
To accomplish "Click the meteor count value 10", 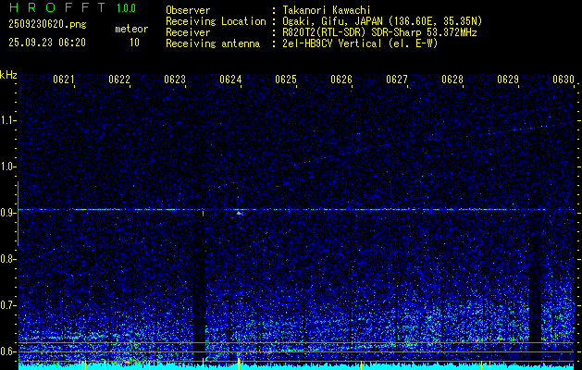I will pyautogui.click(x=134, y=43).
